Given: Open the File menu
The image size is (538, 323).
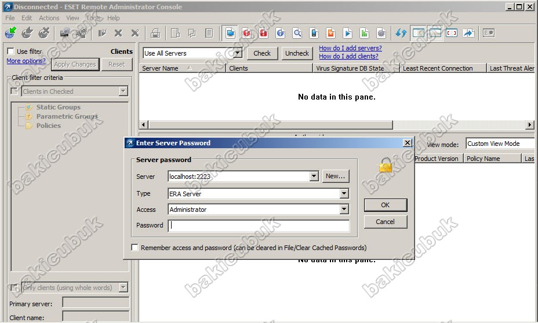Looking at the screenshot, I should click(x=10, y=18).
